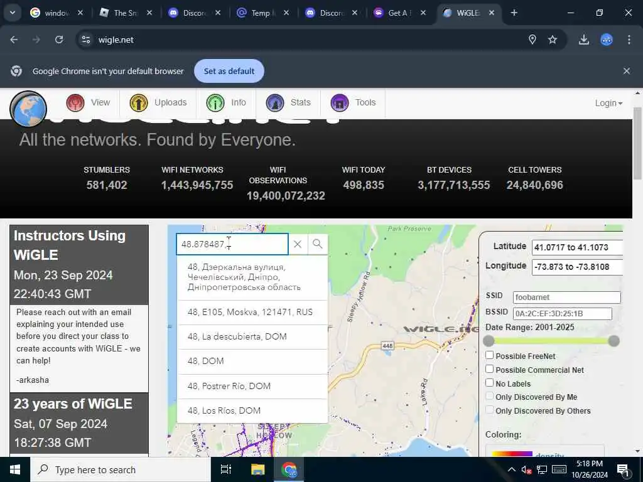643x482 pixels.
Task: Click the muted volume tray icon
Action: (527, 469)
